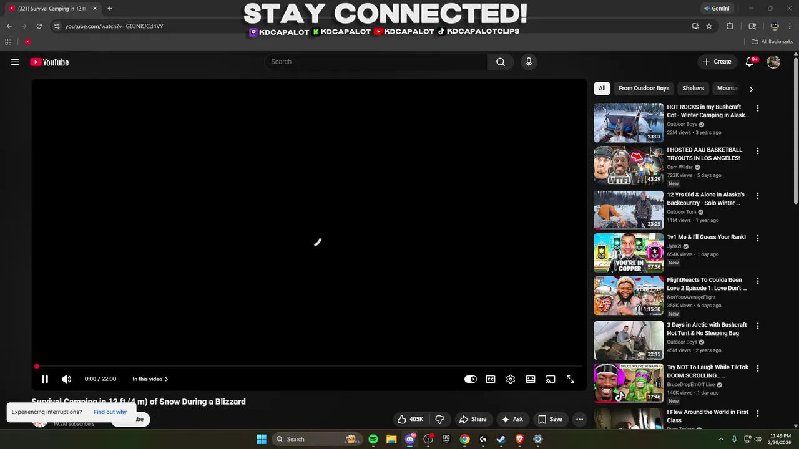The image size is (799, 449).
Task: Open more actions under the video
Action: point(579,419)
